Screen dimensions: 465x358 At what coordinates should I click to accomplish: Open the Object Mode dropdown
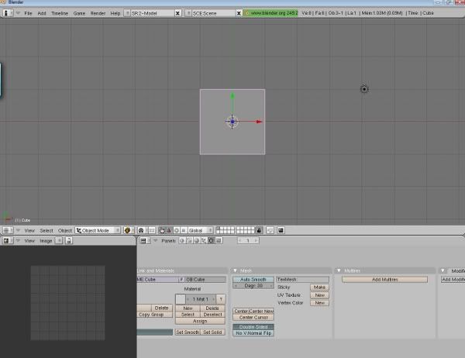(x=98, y=230)
